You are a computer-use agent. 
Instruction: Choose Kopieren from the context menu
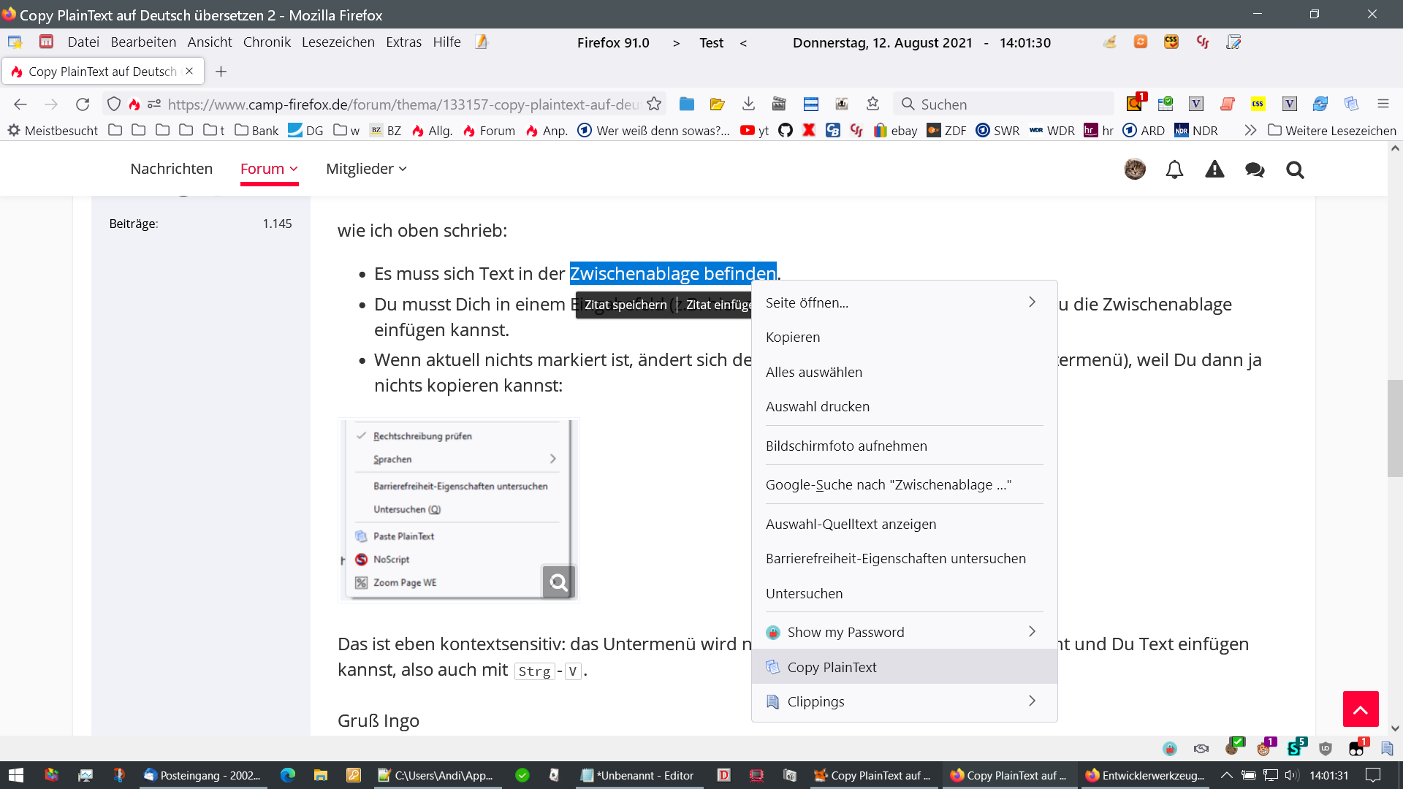pyautogui.click(x=793, y=337)
